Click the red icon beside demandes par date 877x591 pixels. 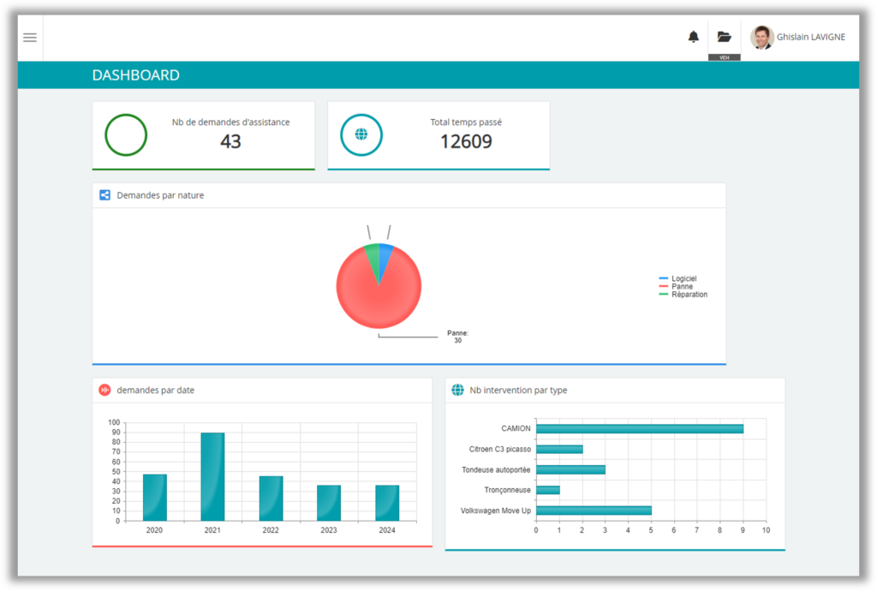(104, 391)
